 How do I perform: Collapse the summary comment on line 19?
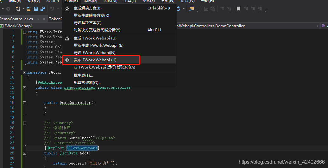click(x=24, y=123)
